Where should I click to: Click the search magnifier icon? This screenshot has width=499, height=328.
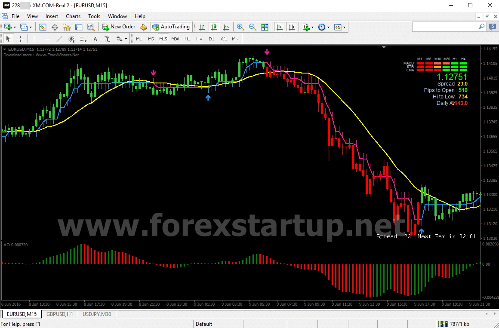pos(481,27)
